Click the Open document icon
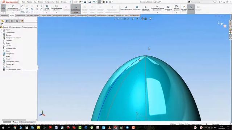Image resolution: width=232 pixels, height=130 pixels. 80,2
